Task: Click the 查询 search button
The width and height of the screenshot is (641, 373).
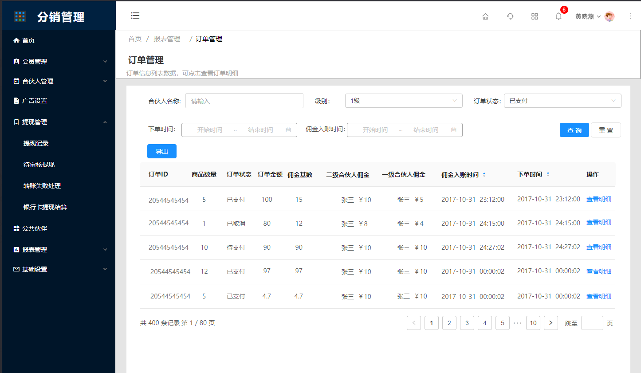Action: 574,130
